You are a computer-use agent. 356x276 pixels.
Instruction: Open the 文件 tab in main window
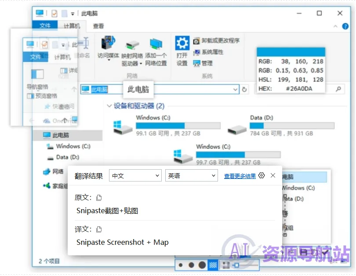[45, 25]
